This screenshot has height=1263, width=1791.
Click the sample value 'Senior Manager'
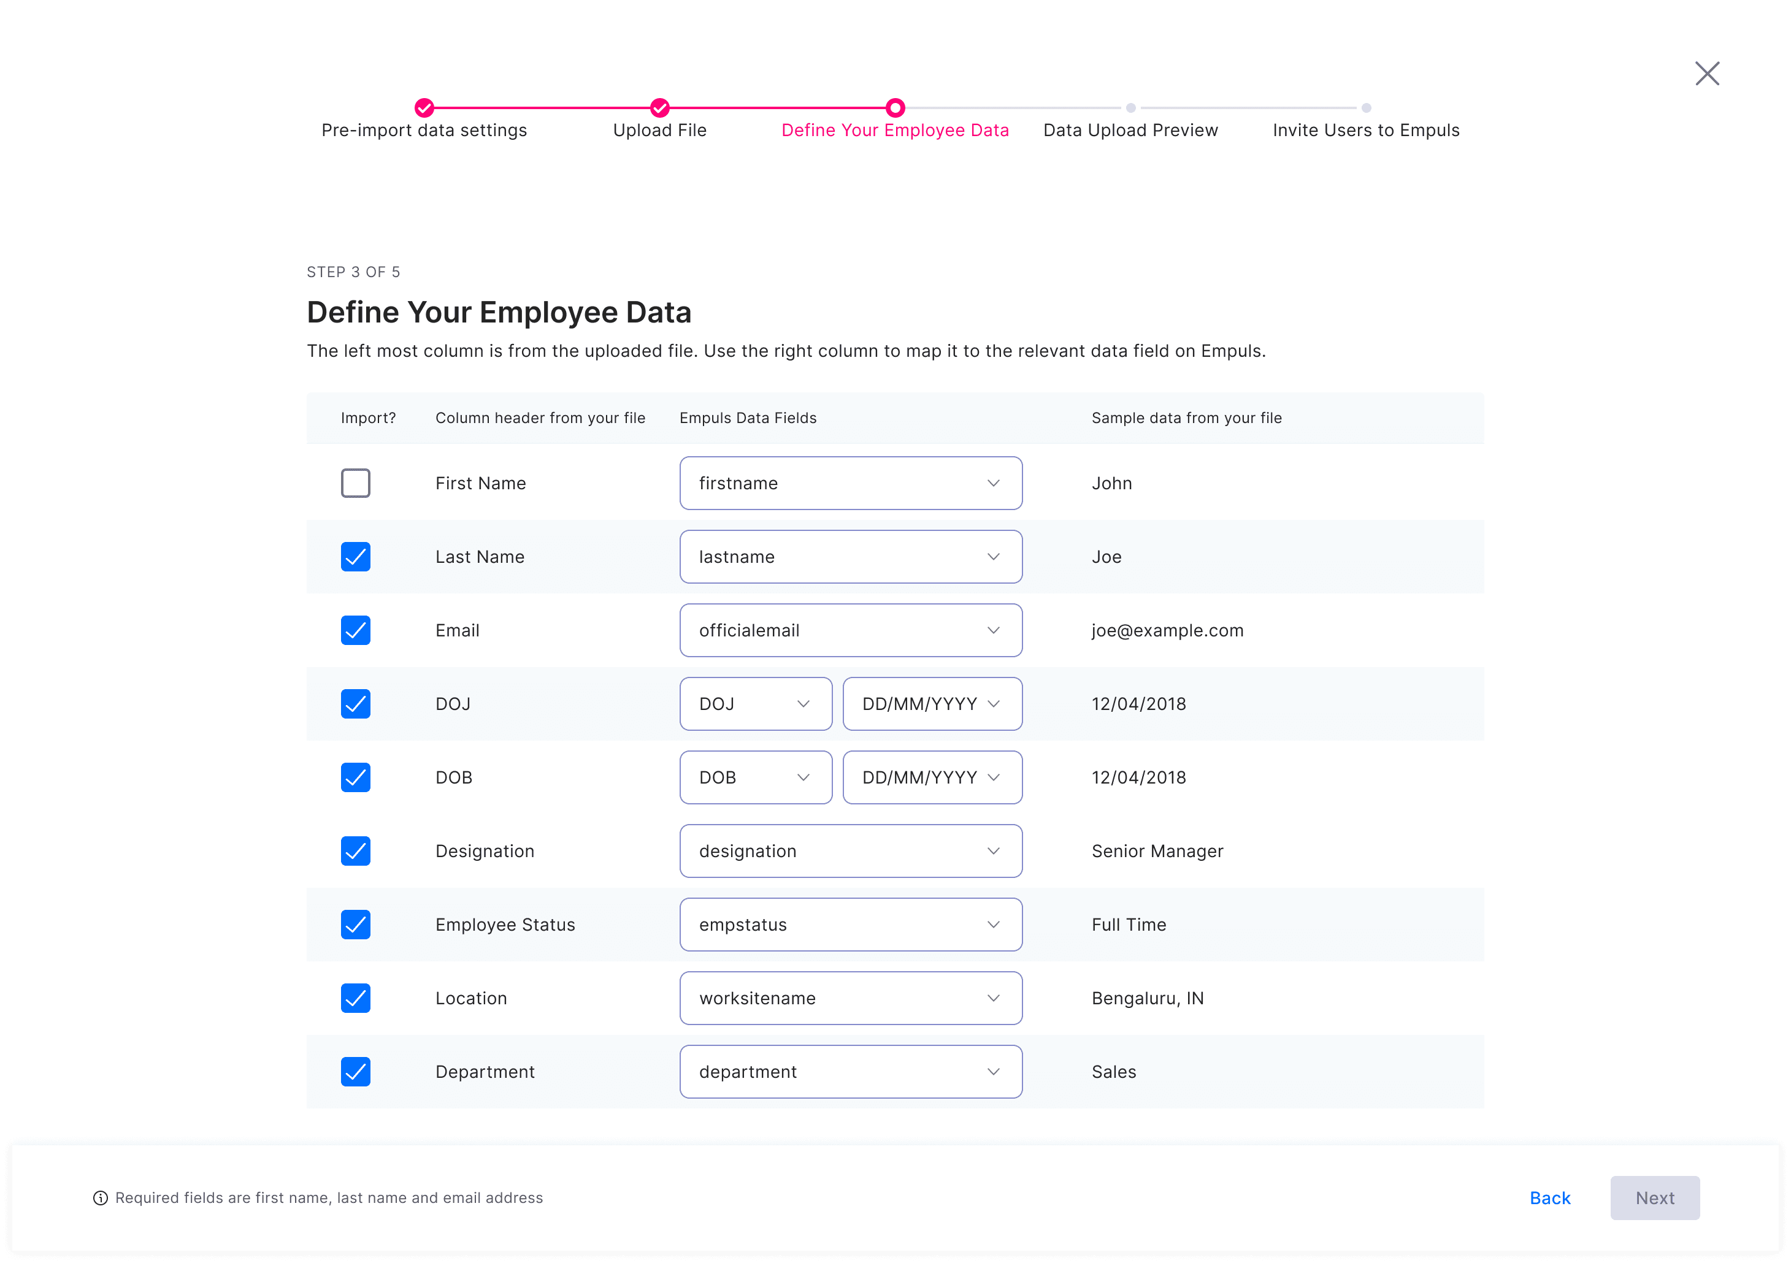1157,850
